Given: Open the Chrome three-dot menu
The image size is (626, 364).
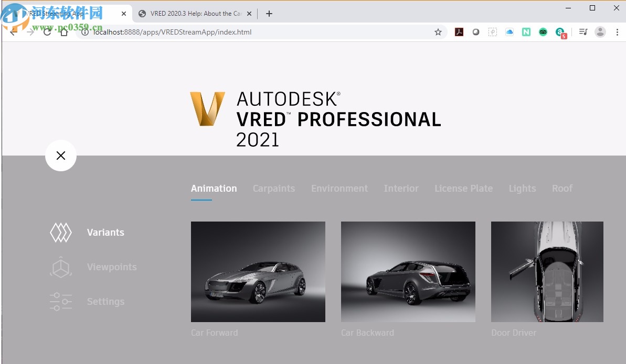Looking at the screenshot, I should [x=618, y=32].
